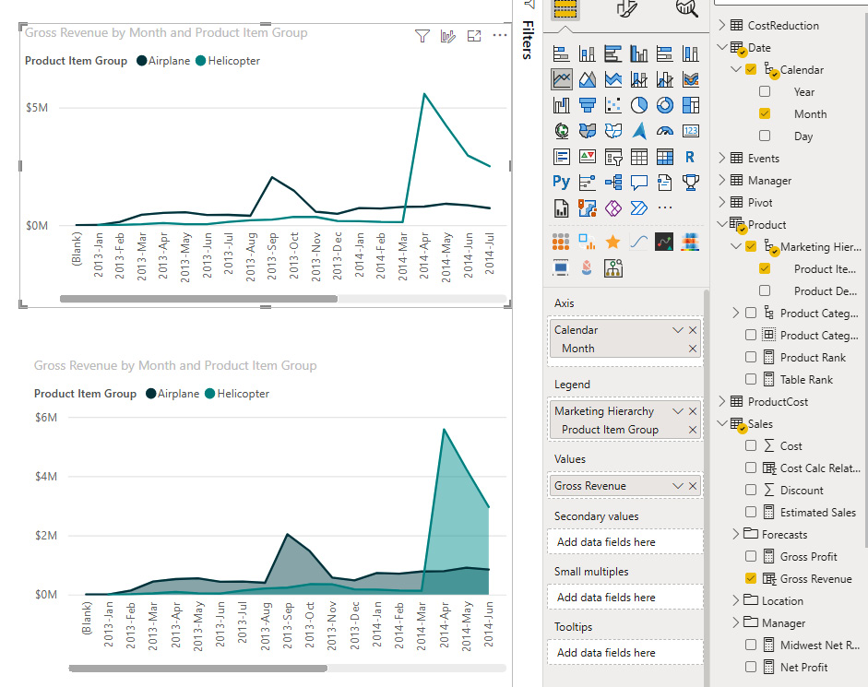Remove Month from the Axis well
The image size is (868, 687).
[x=693, y=349]
